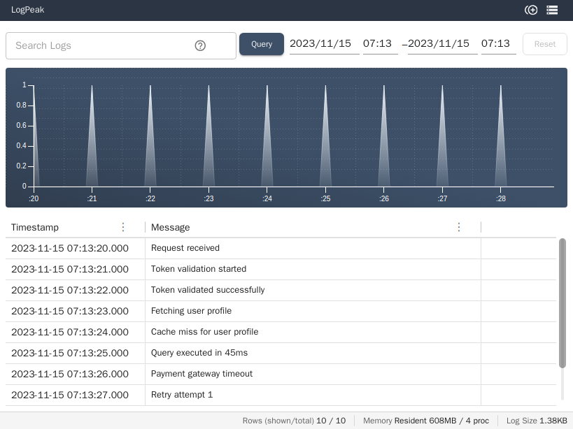The height and width of the screenshot is (429, 573).
Task: Edit the start time 07:13 field
Action: tap(381, 43)
